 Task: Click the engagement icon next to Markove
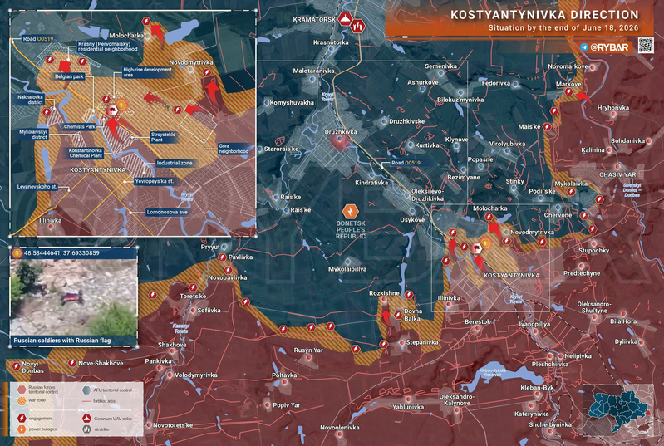pos(568,92)
